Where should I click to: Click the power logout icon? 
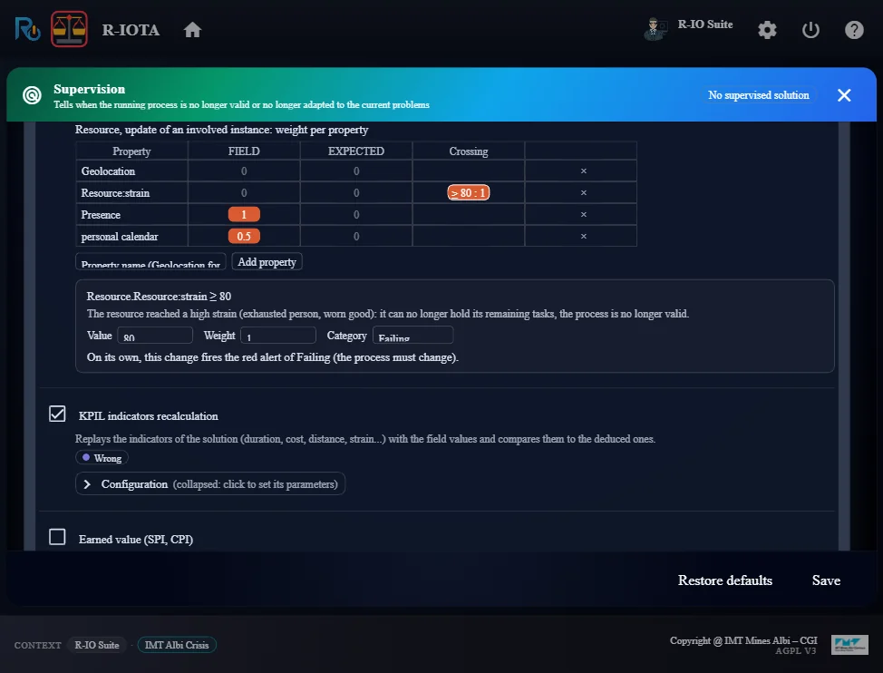(810, 30)
